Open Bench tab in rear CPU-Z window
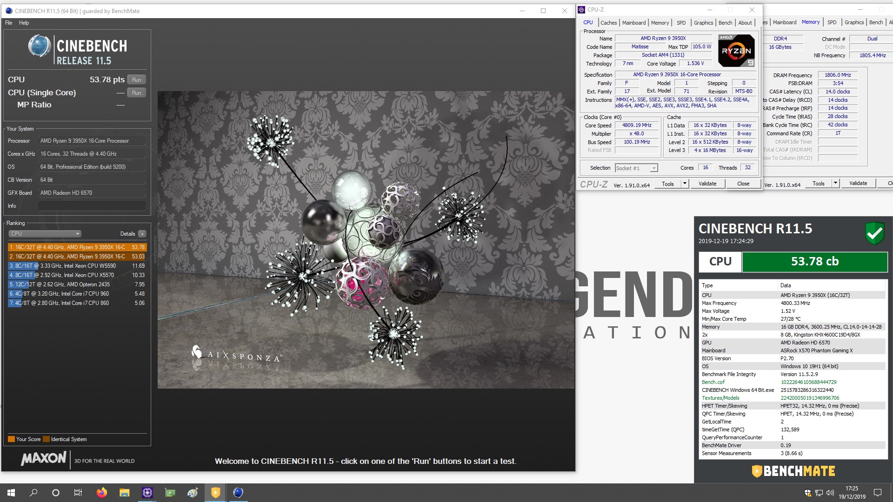The image size is (893, 502). [876, 22]
